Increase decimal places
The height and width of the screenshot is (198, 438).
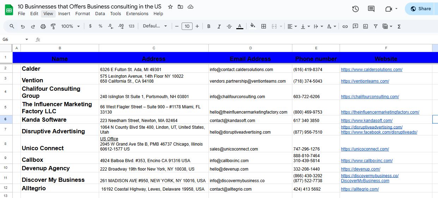click(x=121, y=26)
